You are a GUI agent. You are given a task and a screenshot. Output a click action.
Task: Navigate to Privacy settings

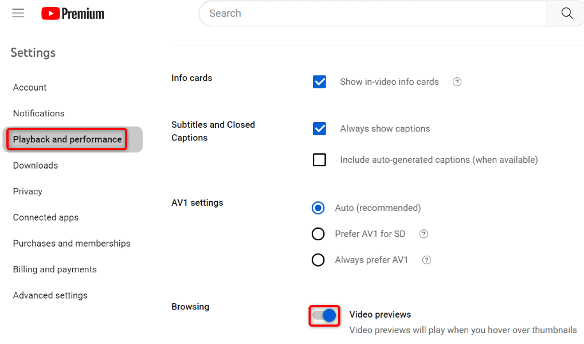click(x=28, y=191)
